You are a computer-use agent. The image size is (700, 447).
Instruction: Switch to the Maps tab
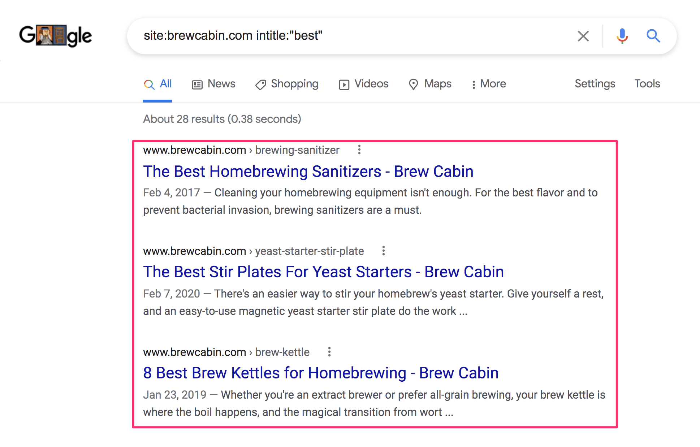(430, 84)
